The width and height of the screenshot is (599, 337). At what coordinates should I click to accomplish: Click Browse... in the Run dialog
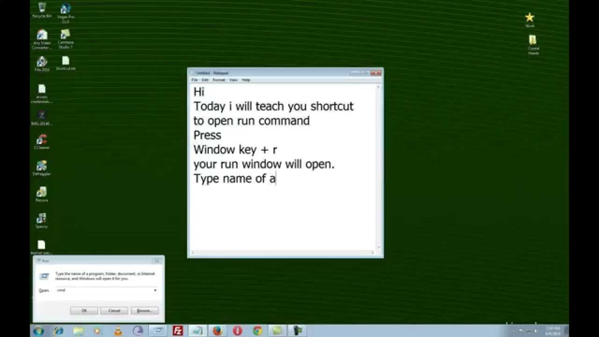pyautogui.click(x=145, y=310)
